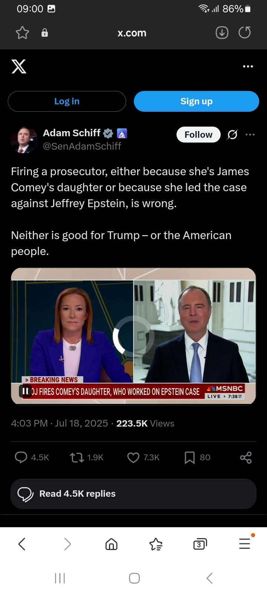
Task: Reload the x.com page
Action: [x=245, y=33]
